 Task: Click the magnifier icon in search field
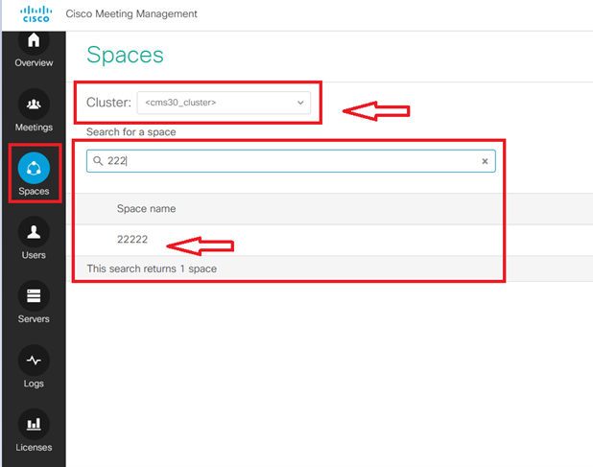click(98, 161)
